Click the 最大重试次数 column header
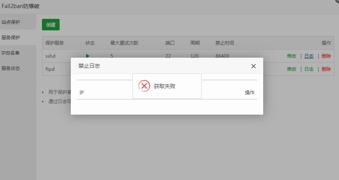This screenshot has height=180, width=339. click(x=124, y=43)
